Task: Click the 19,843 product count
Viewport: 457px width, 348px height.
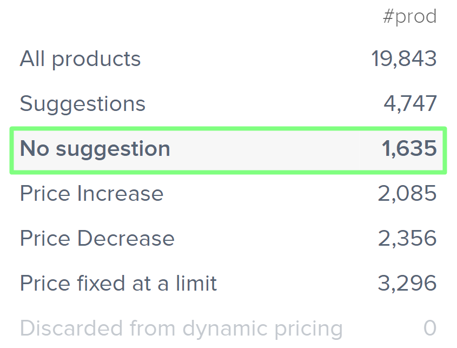Action: click(x=403, y=58)
